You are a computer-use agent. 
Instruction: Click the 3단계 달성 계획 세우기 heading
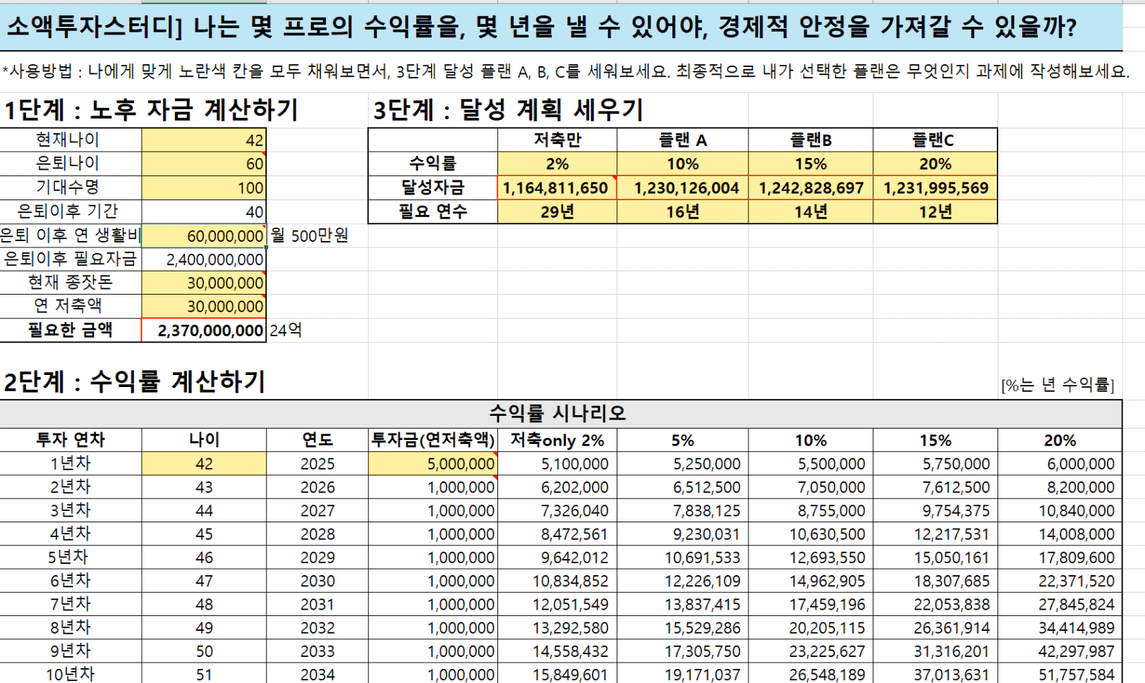tap(508, 110)
